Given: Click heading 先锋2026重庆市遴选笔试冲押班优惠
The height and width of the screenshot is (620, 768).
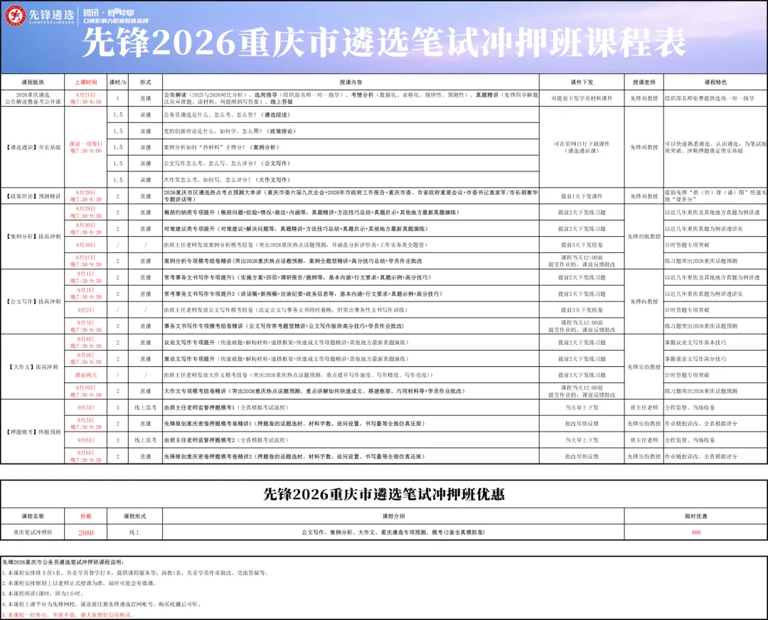Looking at the screenshot, I should [384, 494].
